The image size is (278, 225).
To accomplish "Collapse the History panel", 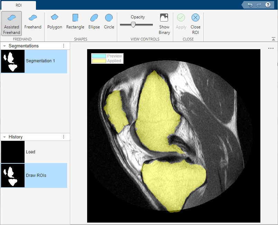I will [4, 137].
